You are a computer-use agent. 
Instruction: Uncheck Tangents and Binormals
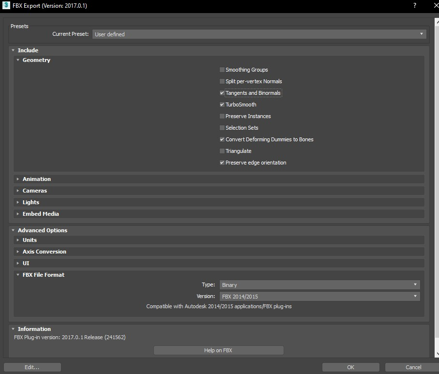(x=222, y=93)
